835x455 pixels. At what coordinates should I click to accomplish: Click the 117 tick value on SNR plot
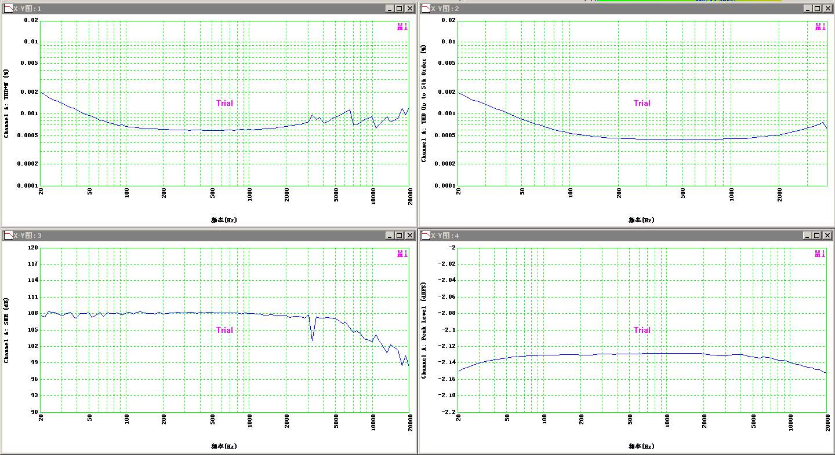(x=33, y=264)
